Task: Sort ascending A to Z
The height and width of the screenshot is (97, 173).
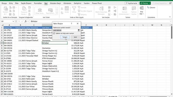Action: point(62,9)
